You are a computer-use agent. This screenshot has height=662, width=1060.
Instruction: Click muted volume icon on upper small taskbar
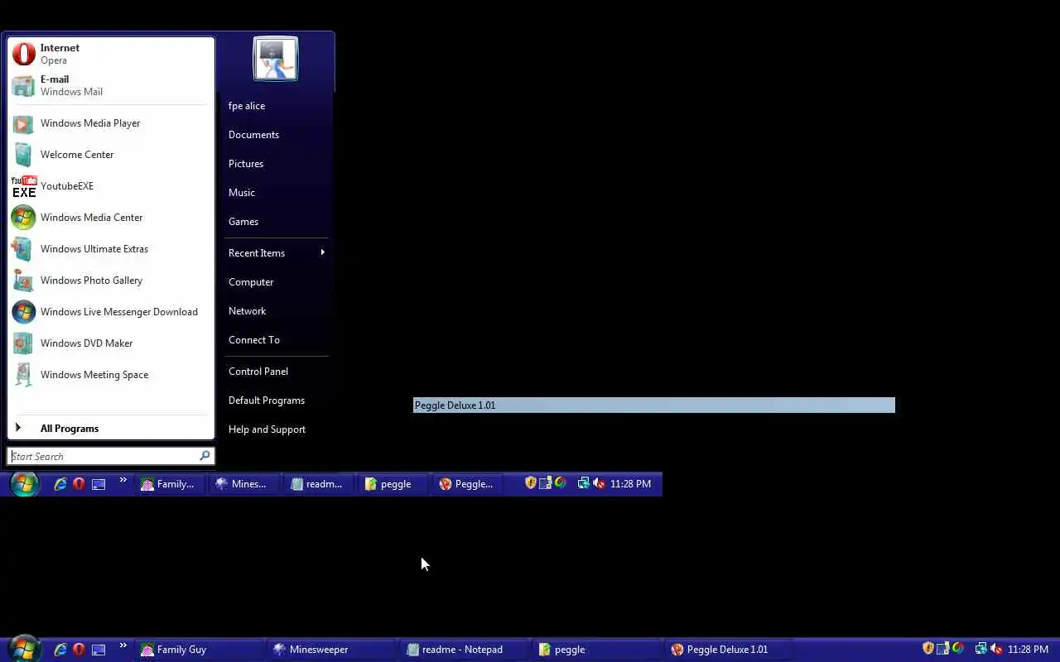(x=599, y=484)
